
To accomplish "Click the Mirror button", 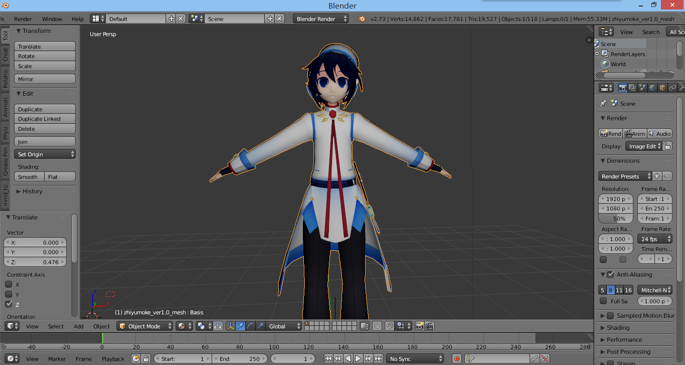I will coord(45,79).
